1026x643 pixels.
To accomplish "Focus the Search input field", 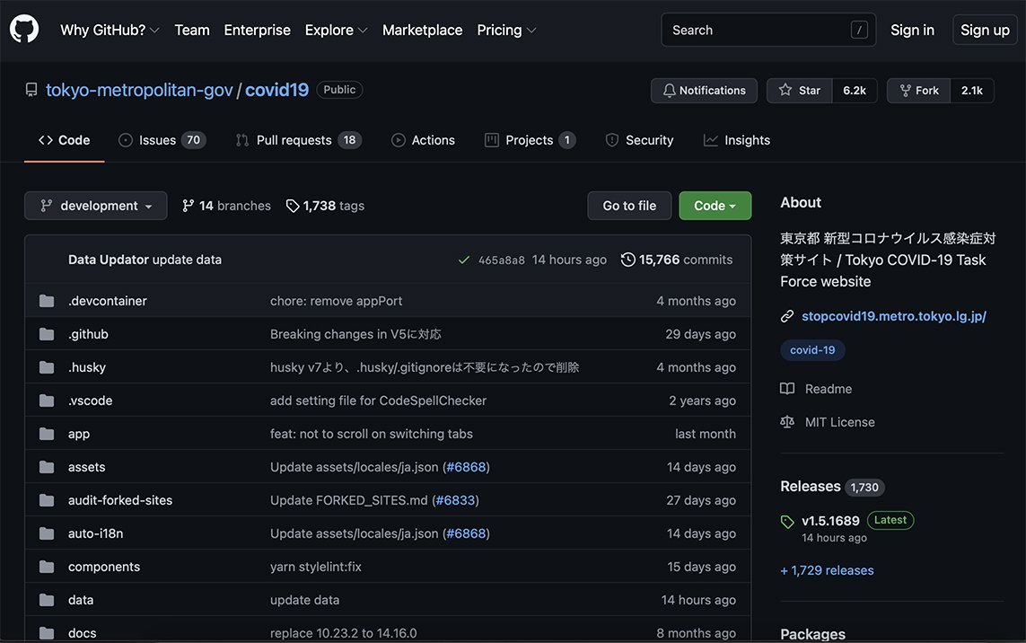I will click(768, 30).
